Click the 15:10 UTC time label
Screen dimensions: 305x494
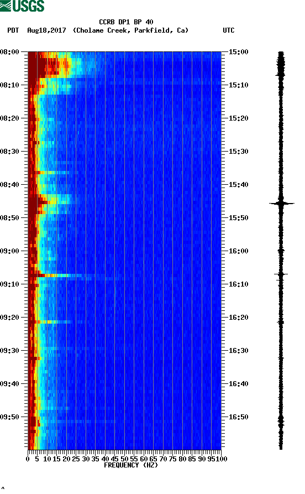click(238, 85)
